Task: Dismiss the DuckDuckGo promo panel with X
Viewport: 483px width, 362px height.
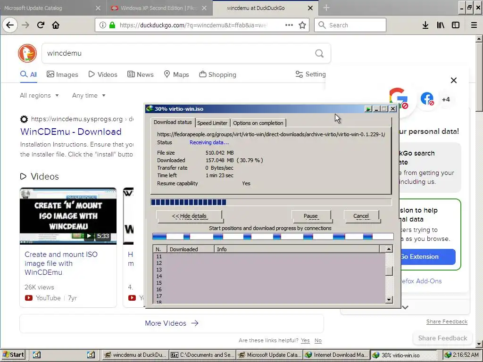Action: (x=454, y=80)
